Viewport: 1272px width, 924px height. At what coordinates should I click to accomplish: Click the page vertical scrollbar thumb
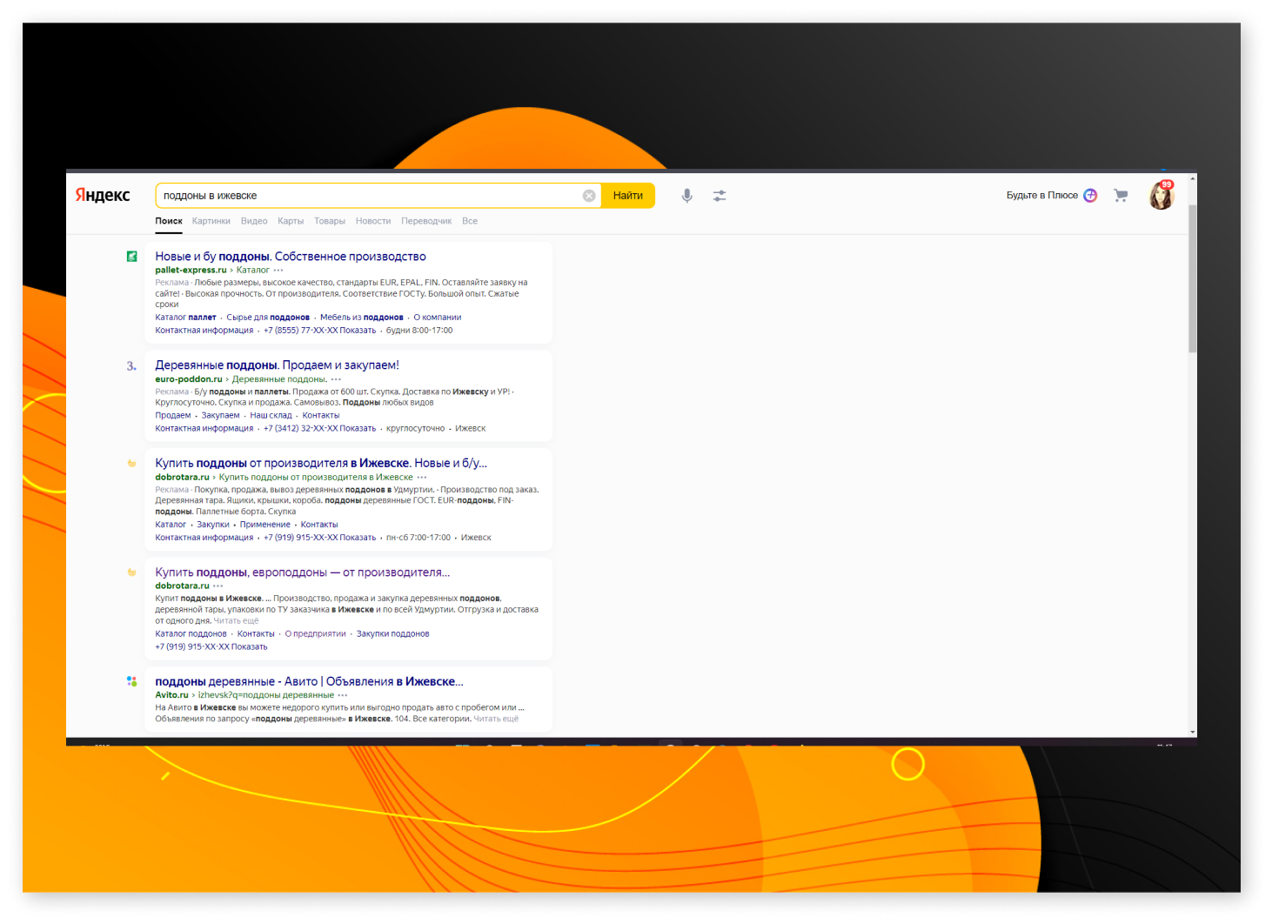pos(1193,278)
